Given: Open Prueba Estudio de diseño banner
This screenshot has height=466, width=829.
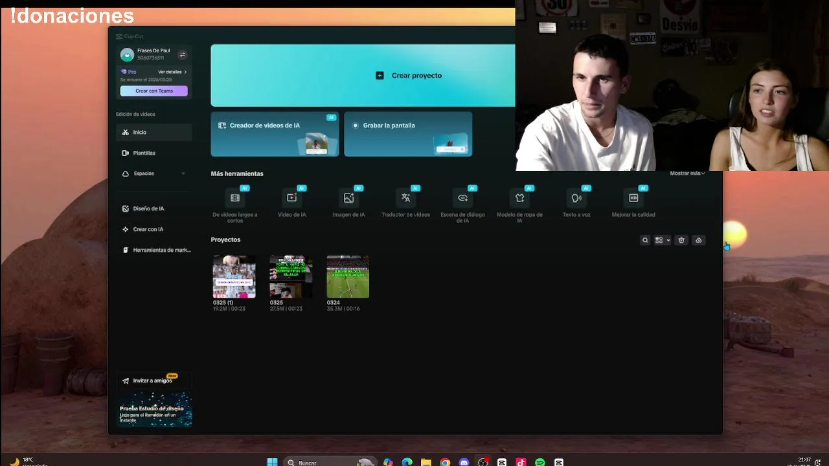Looking at the screenshot, I should 155,410.
